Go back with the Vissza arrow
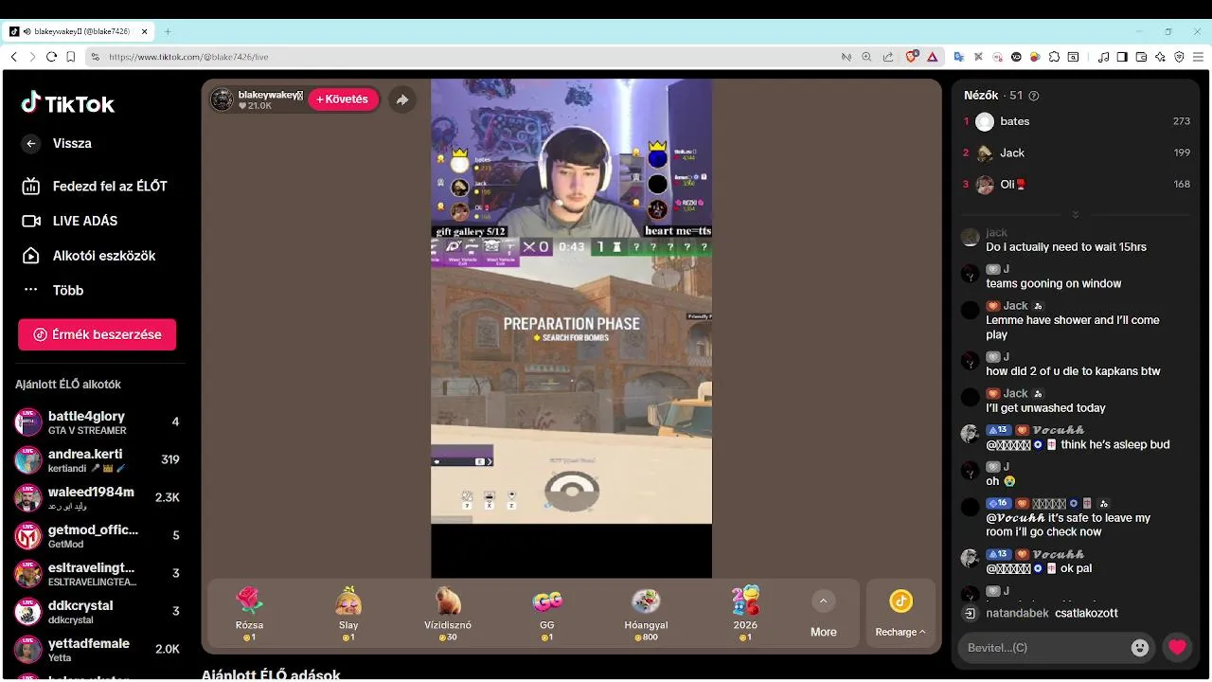The width and height of the screenshot is (1212, 682). pos(31,144)
